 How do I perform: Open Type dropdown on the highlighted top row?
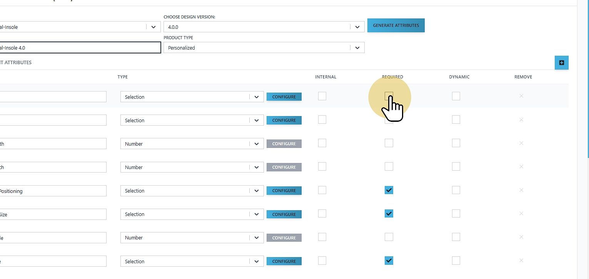192,97
